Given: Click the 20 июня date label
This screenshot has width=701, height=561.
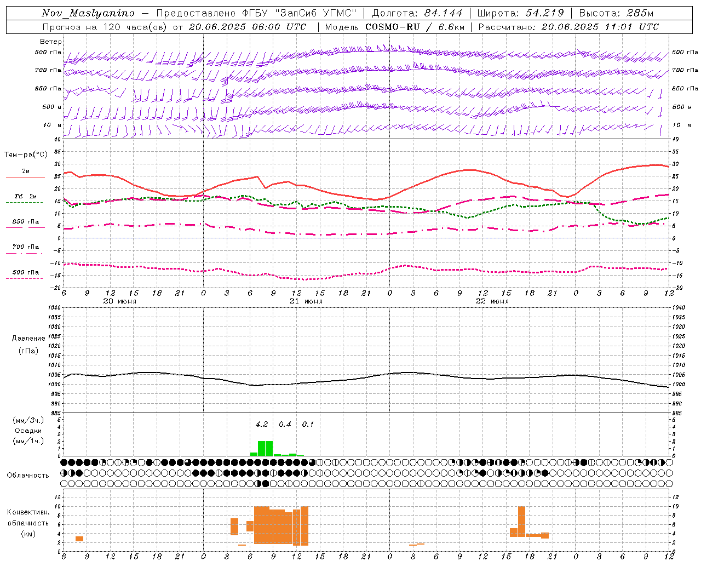Looking at the screenshot, I should click(x=120, y=301).
